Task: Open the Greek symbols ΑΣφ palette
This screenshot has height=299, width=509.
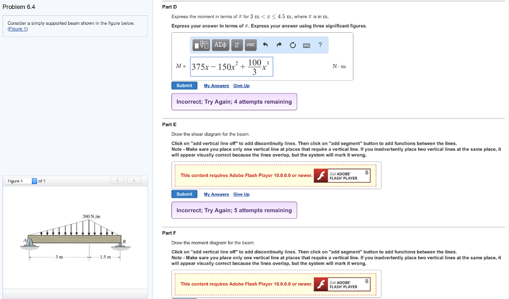Action: pos(220,45)
